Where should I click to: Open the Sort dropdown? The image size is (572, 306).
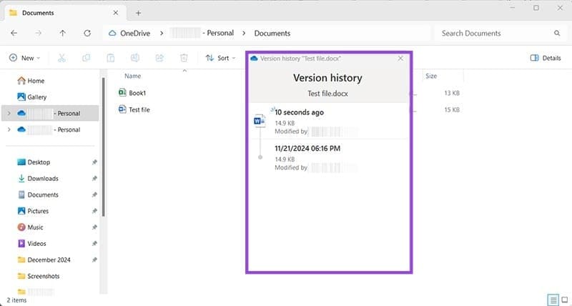click(221, 58)
